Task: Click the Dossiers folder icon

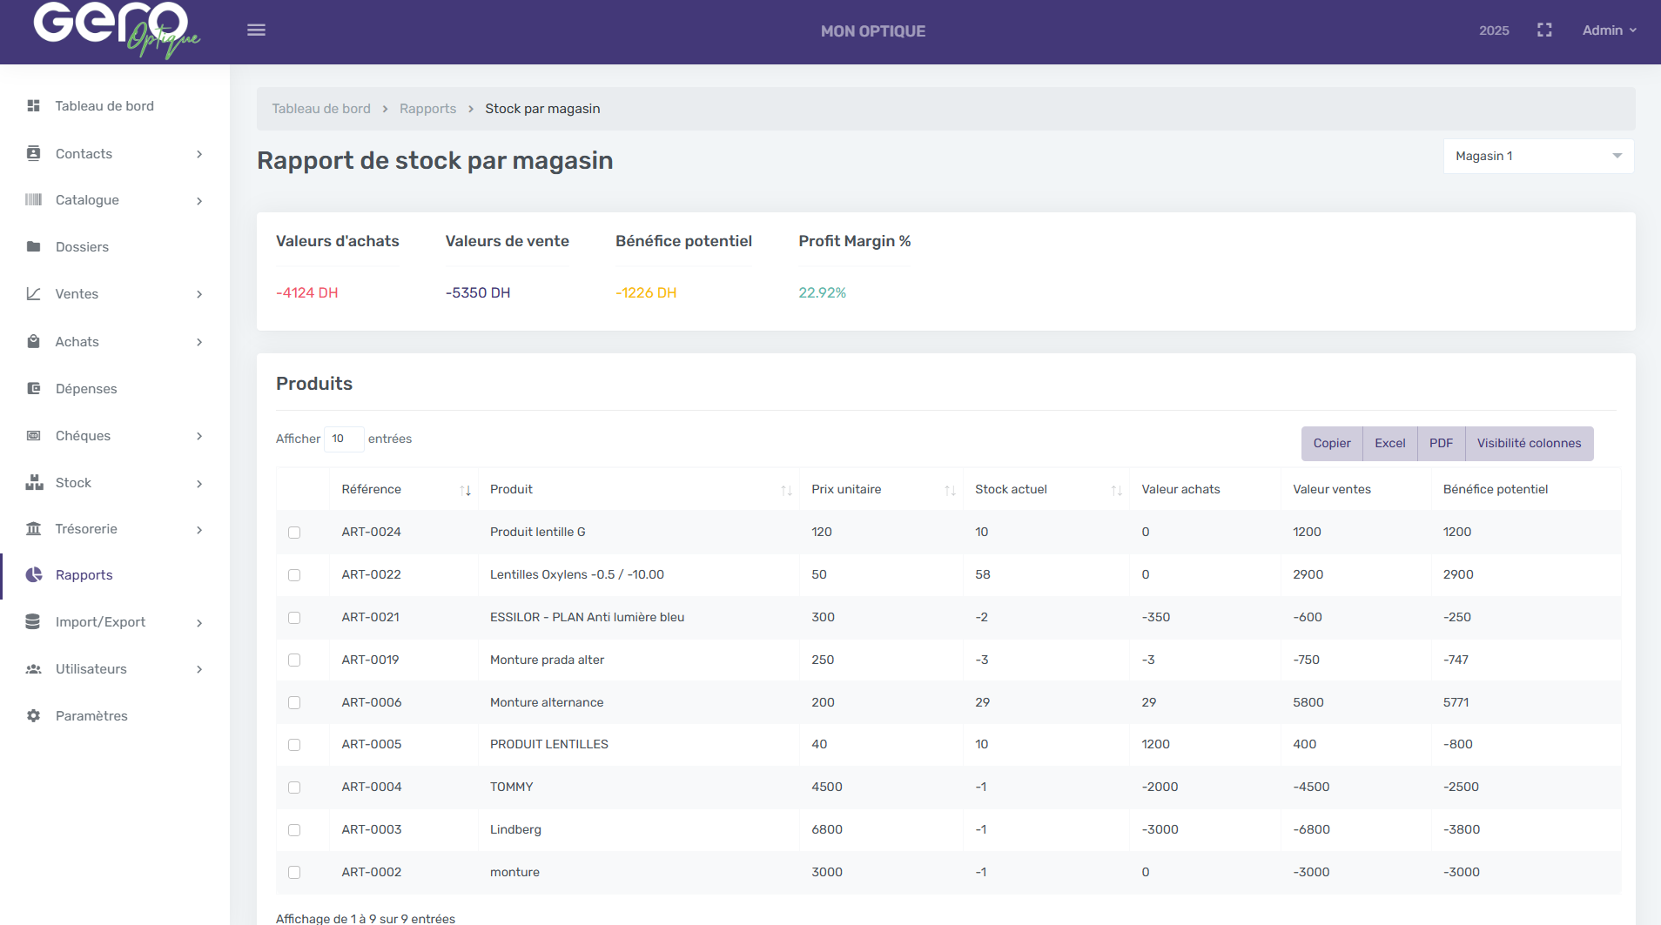Action: pyautogui.click(x=34, y=247)
